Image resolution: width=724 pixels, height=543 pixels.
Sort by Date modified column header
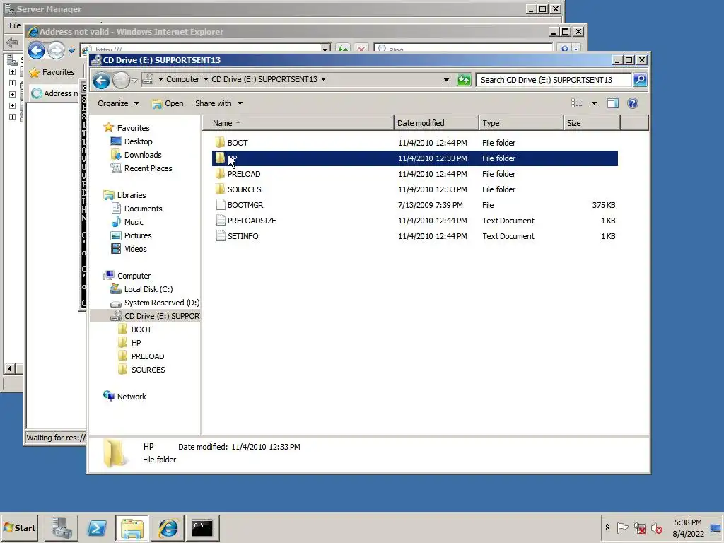pos(436,123)
